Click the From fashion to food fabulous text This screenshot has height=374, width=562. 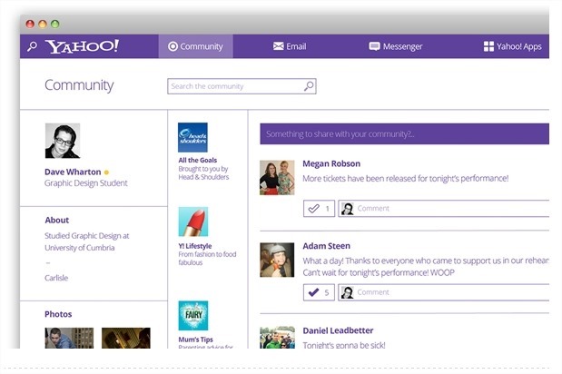pyautogui.click(x=207, y=259)
